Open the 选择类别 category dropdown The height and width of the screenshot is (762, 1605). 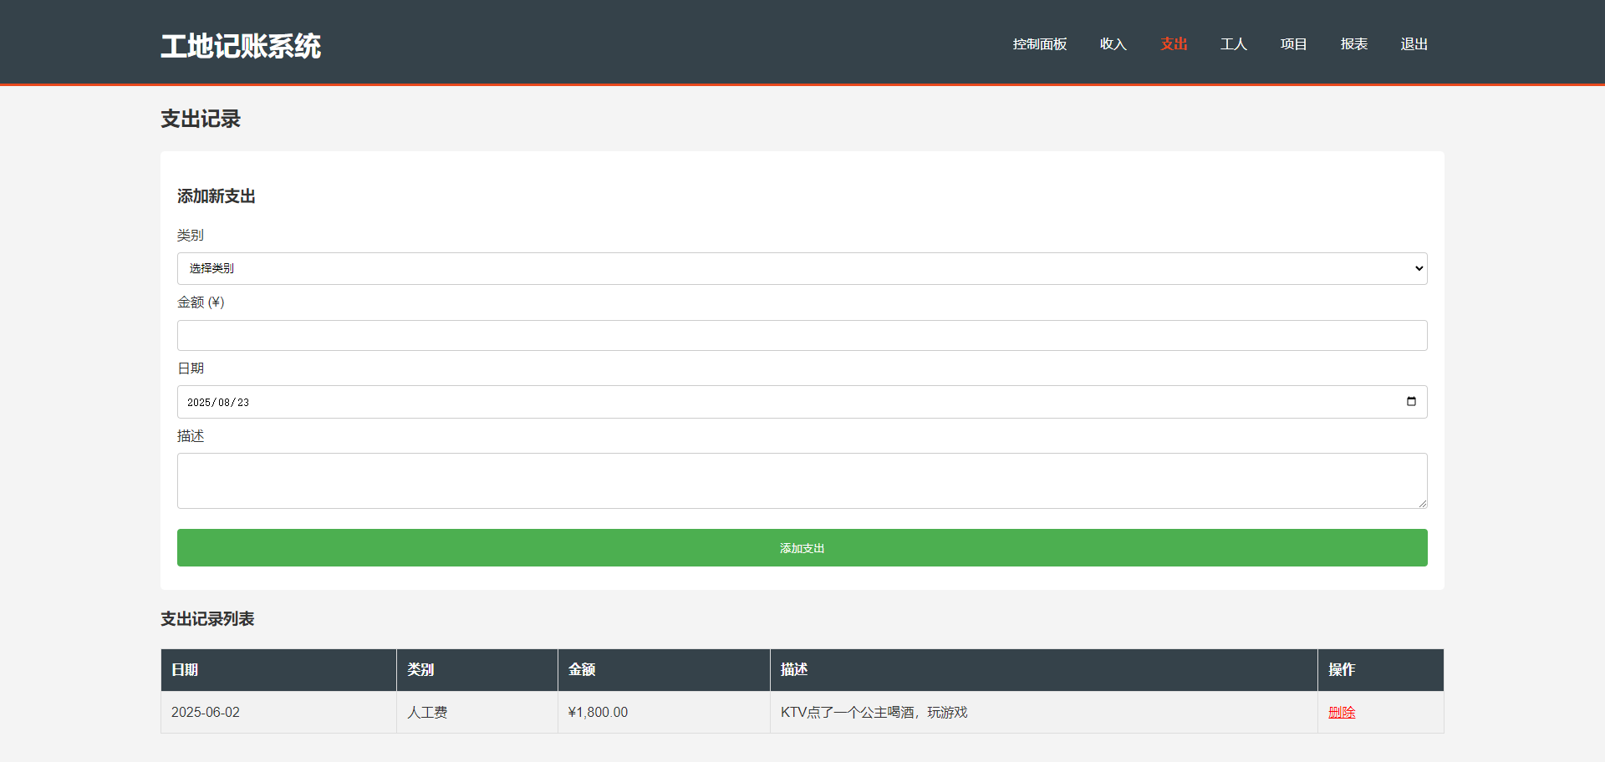pyautogui.click(x=802, y=268)
